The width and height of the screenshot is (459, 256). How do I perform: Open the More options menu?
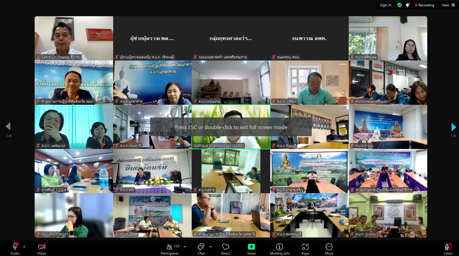(329, 249)
